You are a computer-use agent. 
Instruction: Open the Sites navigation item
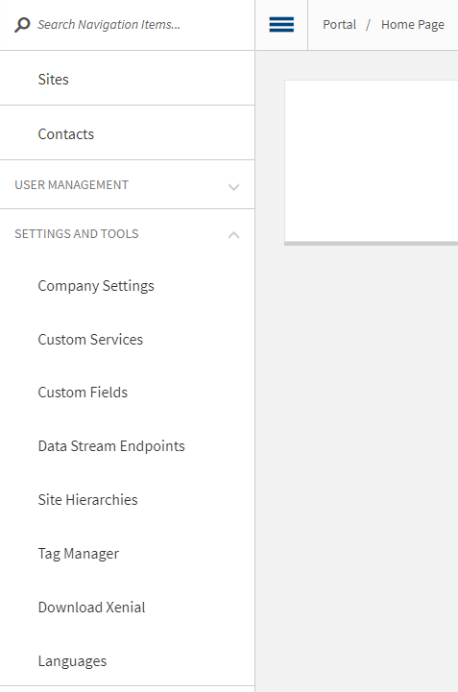[127, 79]
